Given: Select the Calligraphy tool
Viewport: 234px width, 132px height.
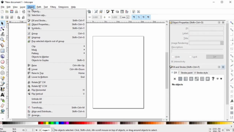Looking at the screenshot, I should 3,89.
